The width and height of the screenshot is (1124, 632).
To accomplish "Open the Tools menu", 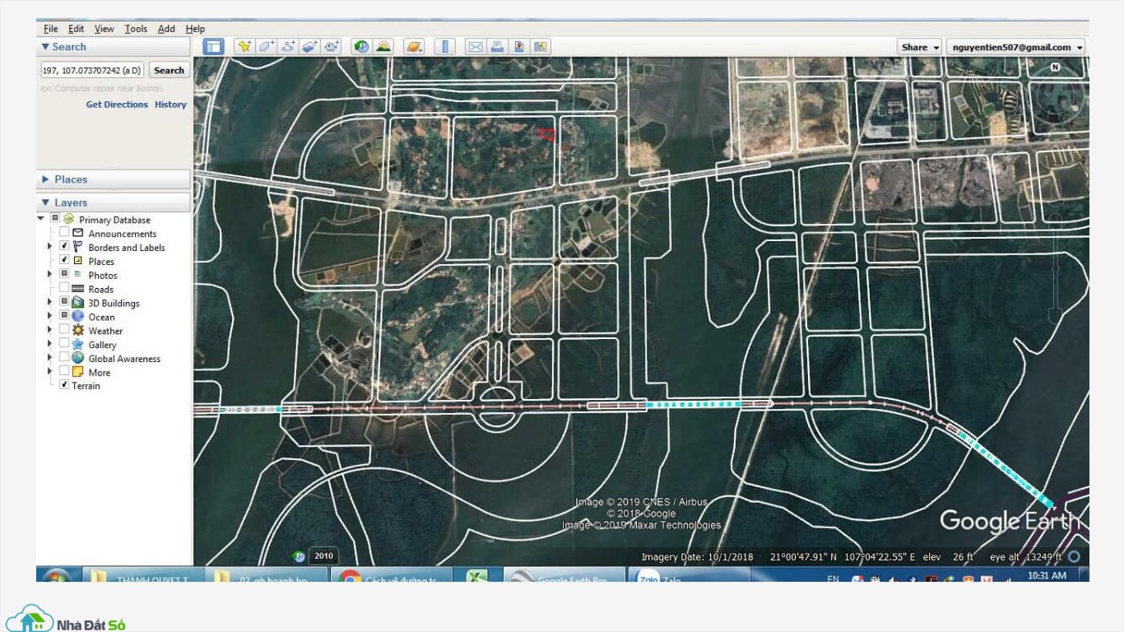I will click(136, 29).
